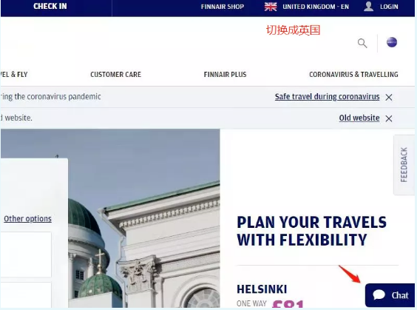Click the UK flag icon

click(271, 7)
